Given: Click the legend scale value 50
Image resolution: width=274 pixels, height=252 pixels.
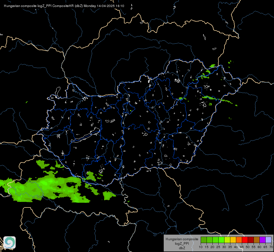Looking at the screenshot, I should coord(248,247).
